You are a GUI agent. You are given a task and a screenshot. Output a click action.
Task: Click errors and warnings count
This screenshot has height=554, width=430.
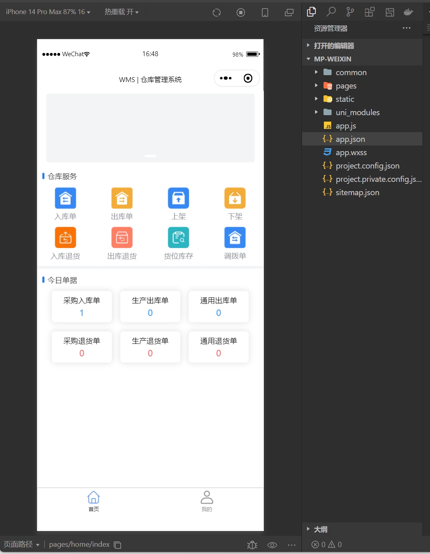(327, 545)
